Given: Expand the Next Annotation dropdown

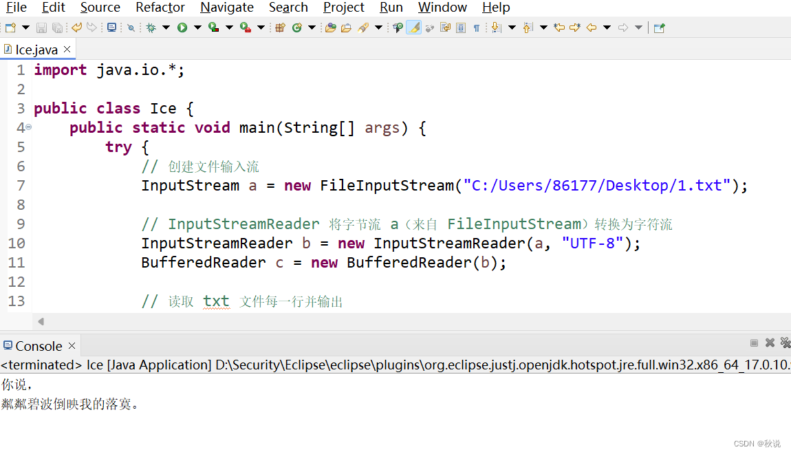Looking at the screenshot, I should click(x=512, y=28).
